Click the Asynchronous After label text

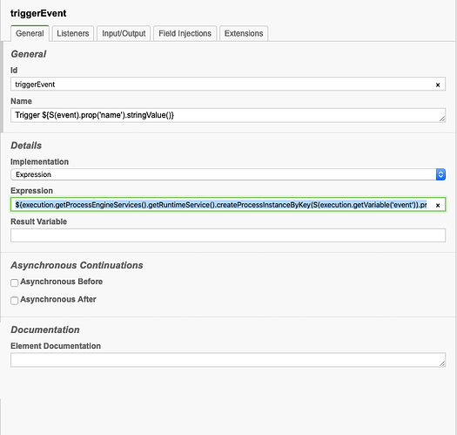pyautogui.click(x=58, y=299)
